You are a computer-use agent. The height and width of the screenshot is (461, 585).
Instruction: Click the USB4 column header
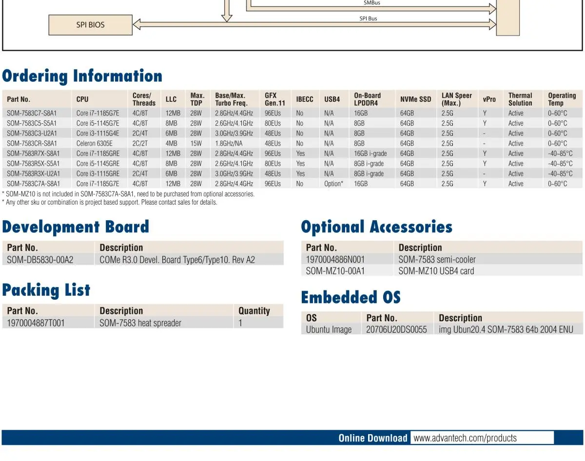click(332, 99)
